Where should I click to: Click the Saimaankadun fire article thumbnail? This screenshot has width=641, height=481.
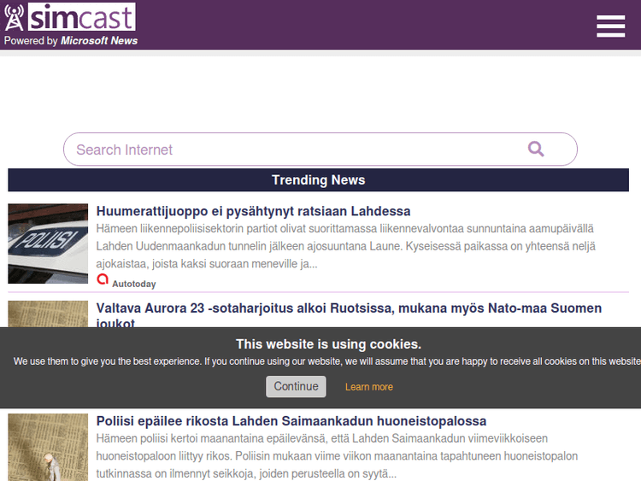click(48, 447)
